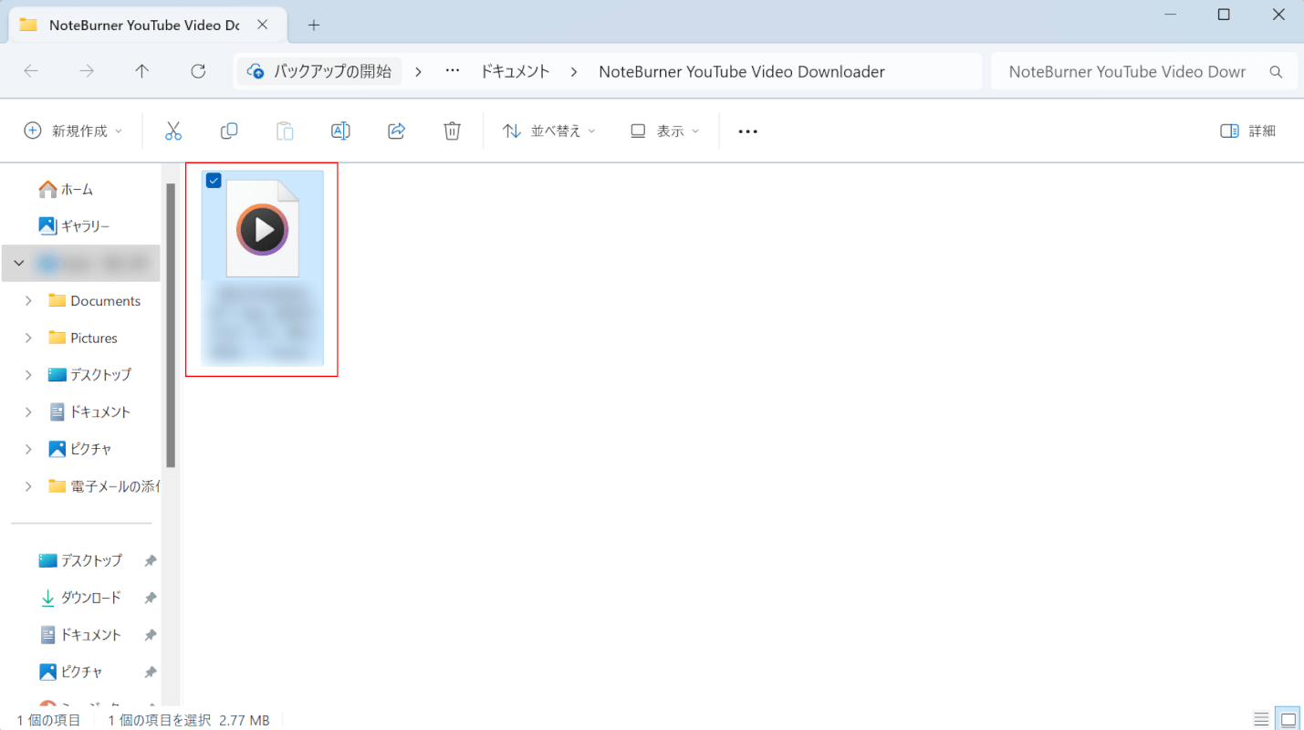Go forward with the right arrow
Viewport: 1304px width, 730px height.
click(87, 71)
